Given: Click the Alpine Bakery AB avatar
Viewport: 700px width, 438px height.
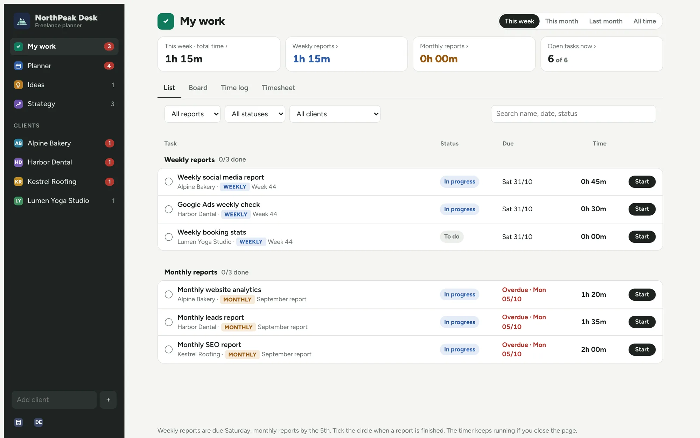Looking at the screenshot, I should 19,143.
